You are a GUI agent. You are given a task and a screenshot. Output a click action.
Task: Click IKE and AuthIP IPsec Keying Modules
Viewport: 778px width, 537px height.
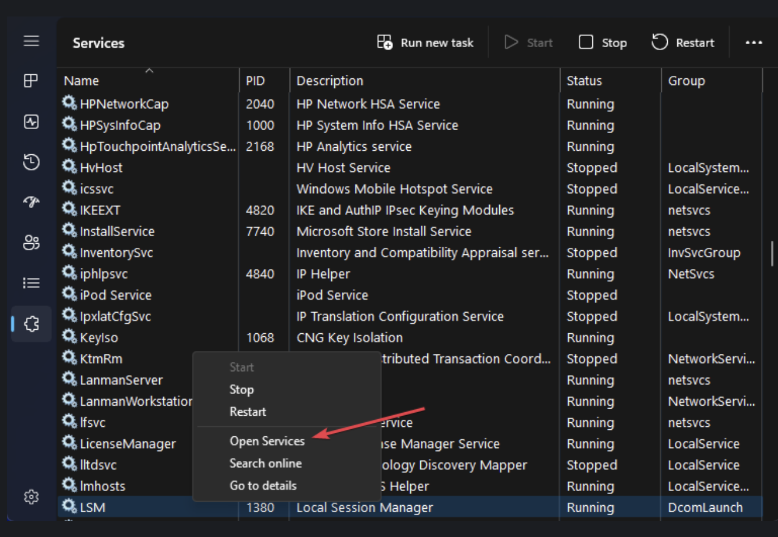[405, 210]
